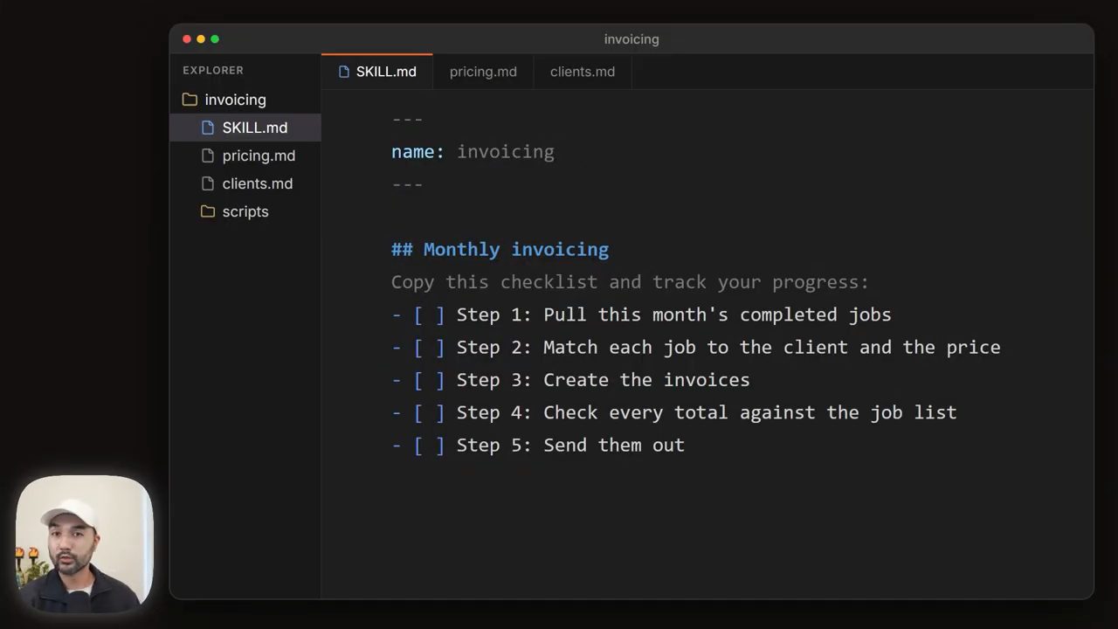Click the green maximize window button

coord(215,39)
